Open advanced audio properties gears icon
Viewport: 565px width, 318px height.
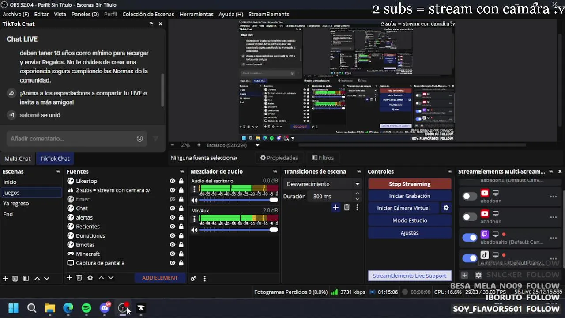coord(193,279)
